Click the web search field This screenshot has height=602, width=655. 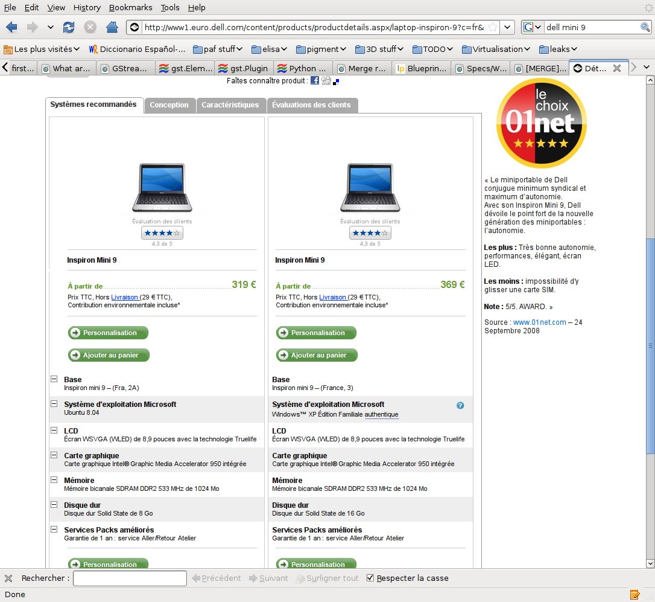tap(592, 28)
